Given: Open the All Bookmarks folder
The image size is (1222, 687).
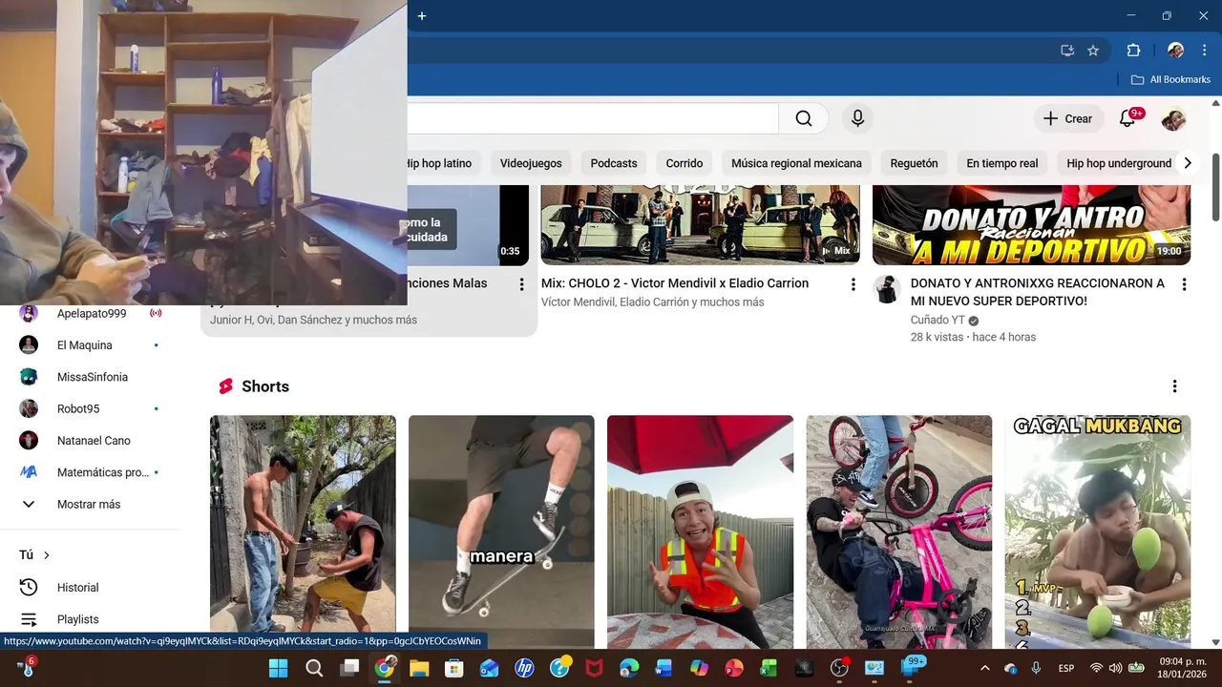Looking at the screenshot, I should (1170, 79).
